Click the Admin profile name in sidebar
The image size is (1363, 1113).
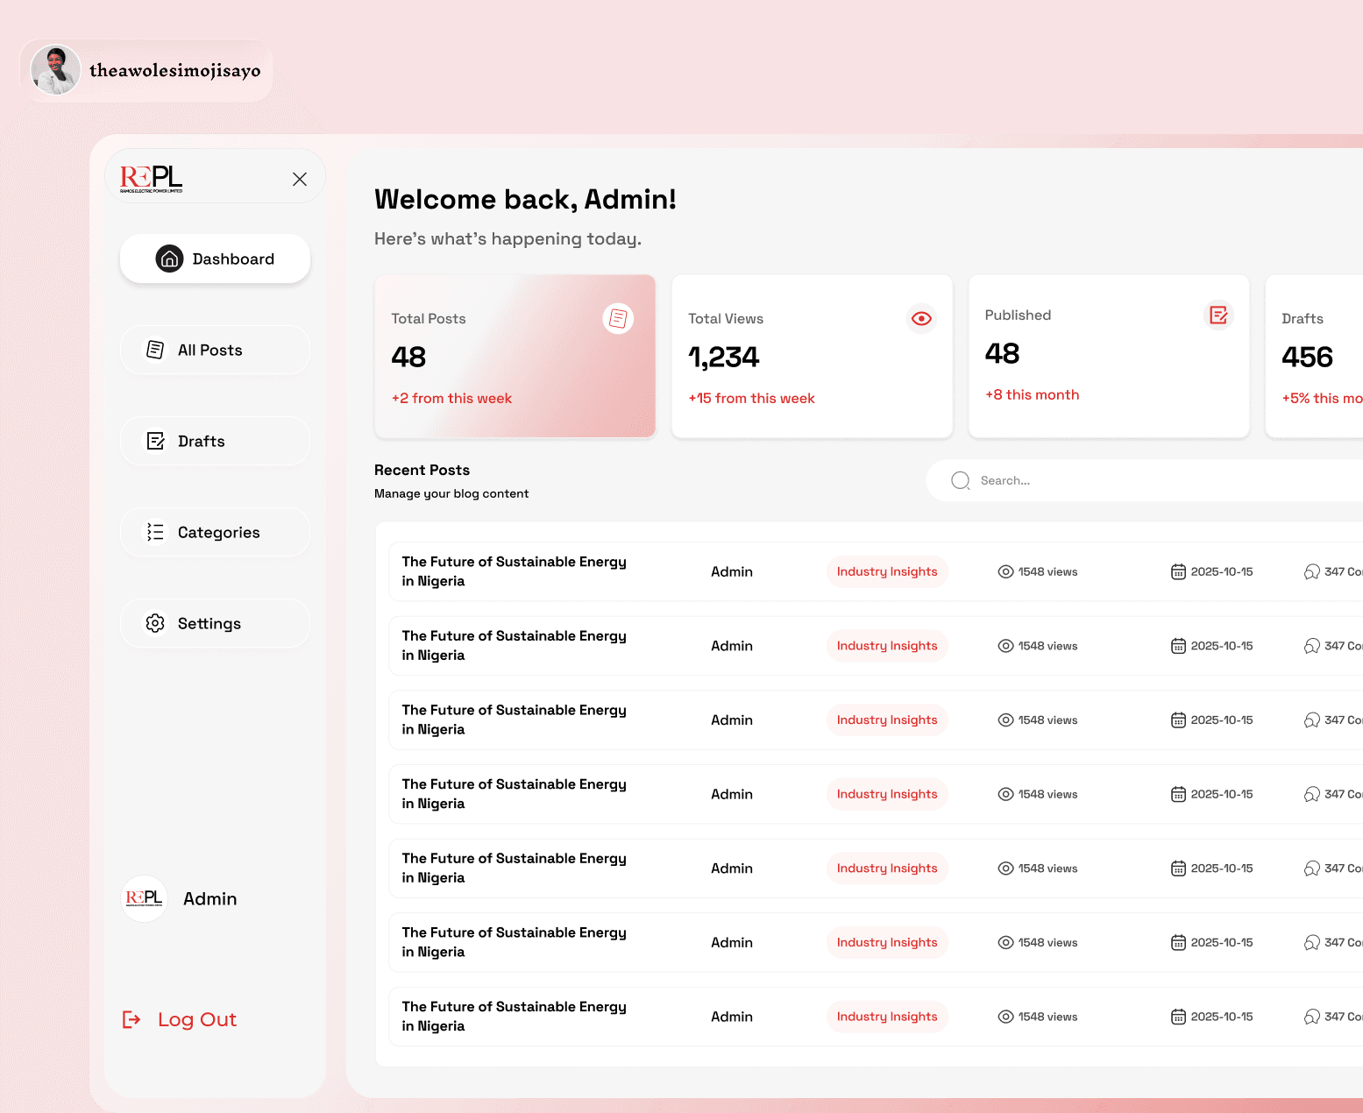coord(210,899)
